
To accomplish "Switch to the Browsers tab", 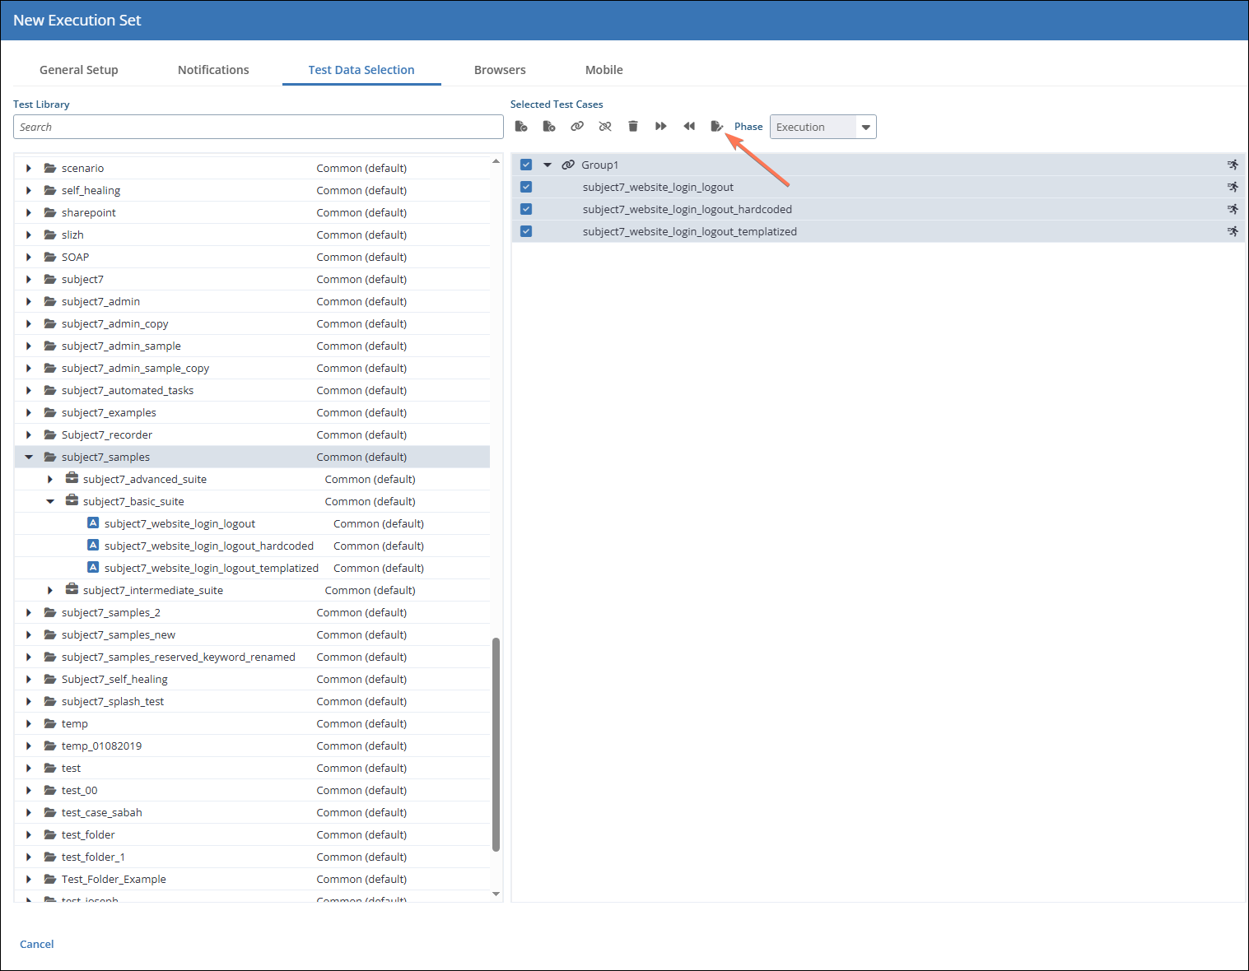I will click(500, 70).
